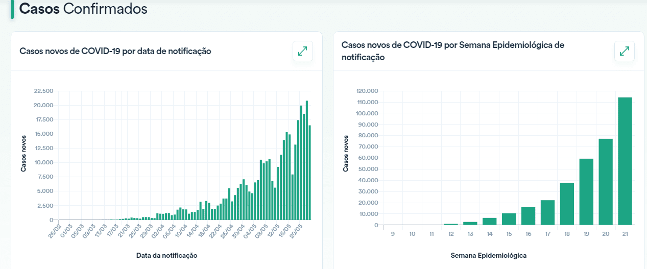Click the 'Data da notificação' axis title

click(166, 255)
